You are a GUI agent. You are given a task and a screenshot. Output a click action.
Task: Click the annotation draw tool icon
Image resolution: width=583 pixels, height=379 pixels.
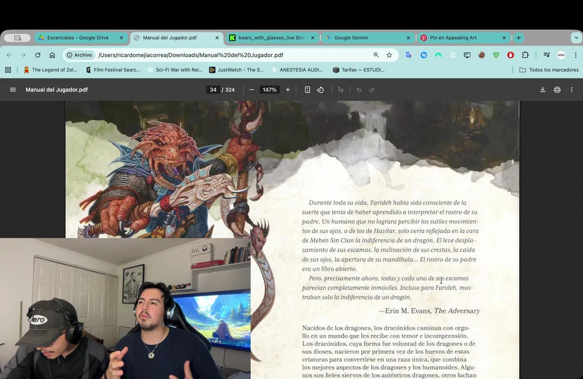point(341,89)
